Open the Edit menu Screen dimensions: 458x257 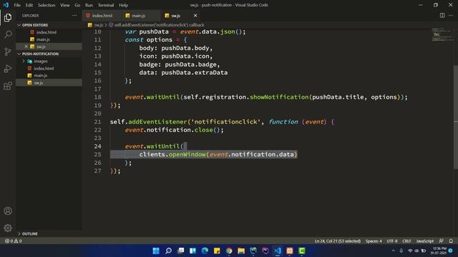(x=29, y=5)
